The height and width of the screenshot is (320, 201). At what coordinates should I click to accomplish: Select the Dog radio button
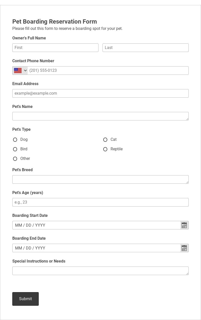(x=15, y=140)
